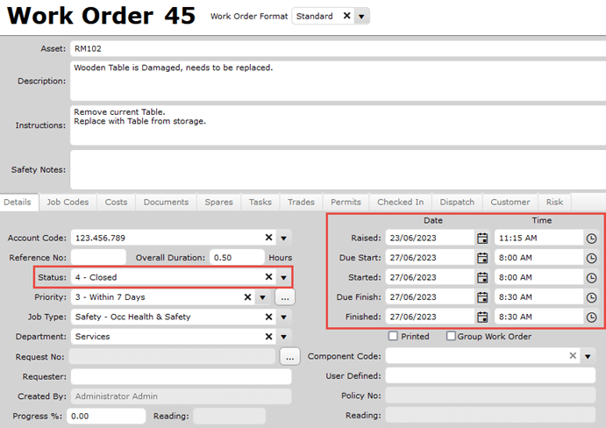Switch to the Checked In tab

coord(401,203)
